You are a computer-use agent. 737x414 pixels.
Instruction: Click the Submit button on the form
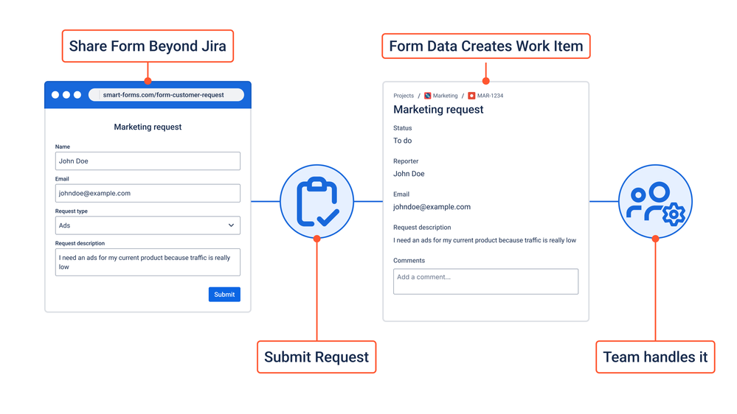224,295
